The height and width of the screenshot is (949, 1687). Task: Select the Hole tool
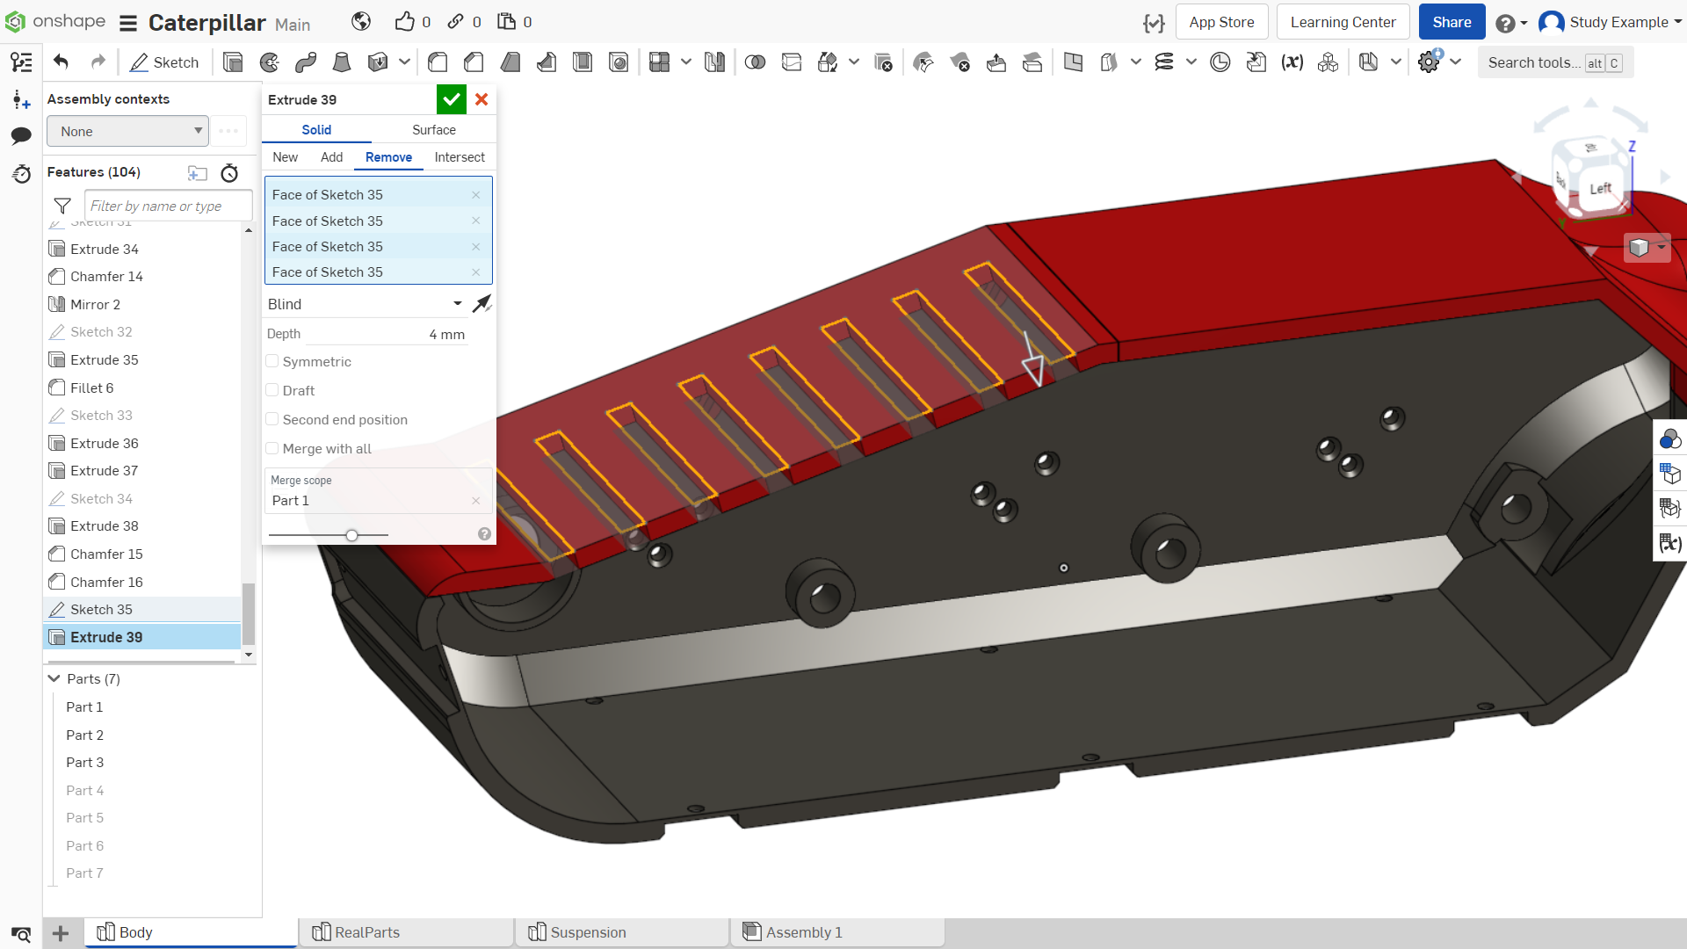(x=619, y=62)
